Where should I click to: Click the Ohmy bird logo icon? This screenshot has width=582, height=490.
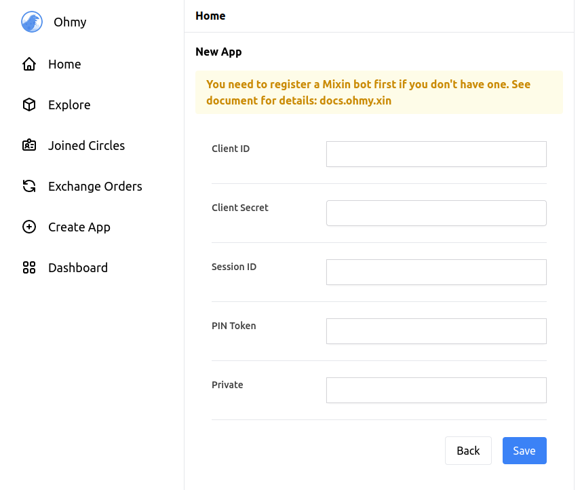point(32,22)
